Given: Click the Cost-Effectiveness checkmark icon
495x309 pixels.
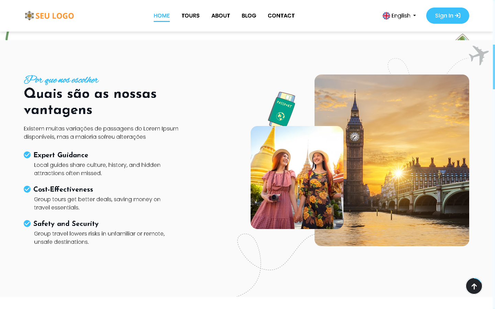Looking at the screenshot, I should pos(27,189).
